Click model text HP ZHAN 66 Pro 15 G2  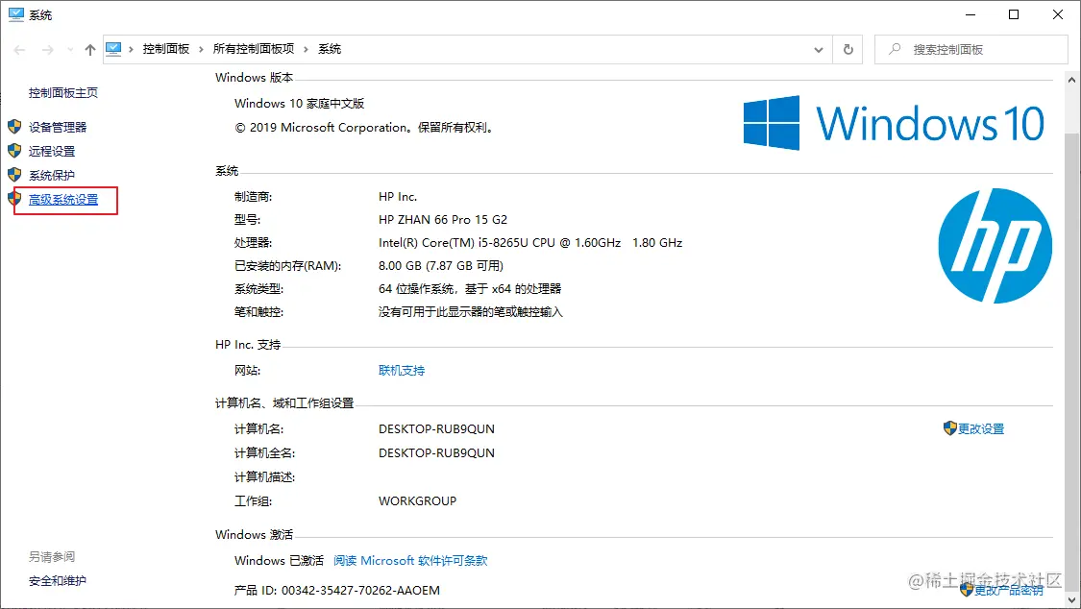(x=443, y=220)
